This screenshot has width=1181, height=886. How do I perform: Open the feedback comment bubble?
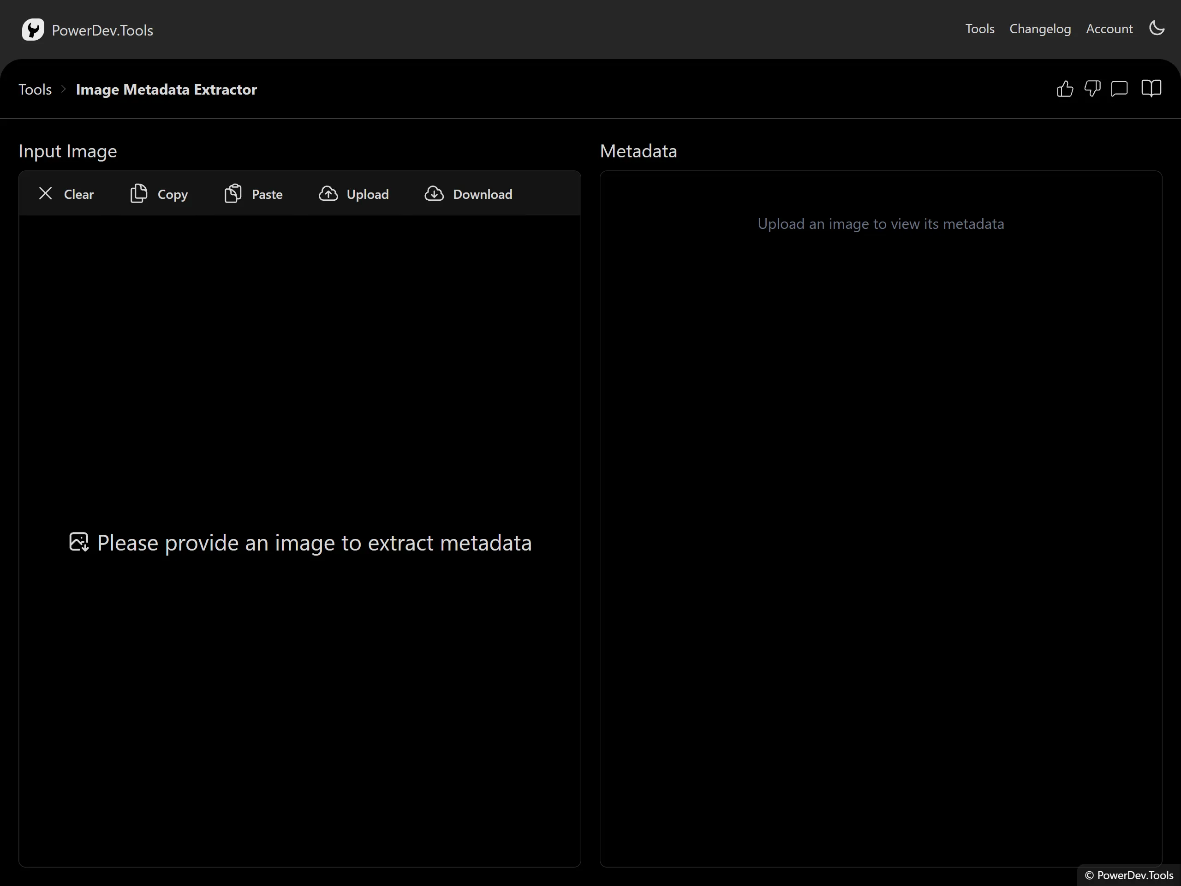coord(1120,89)
